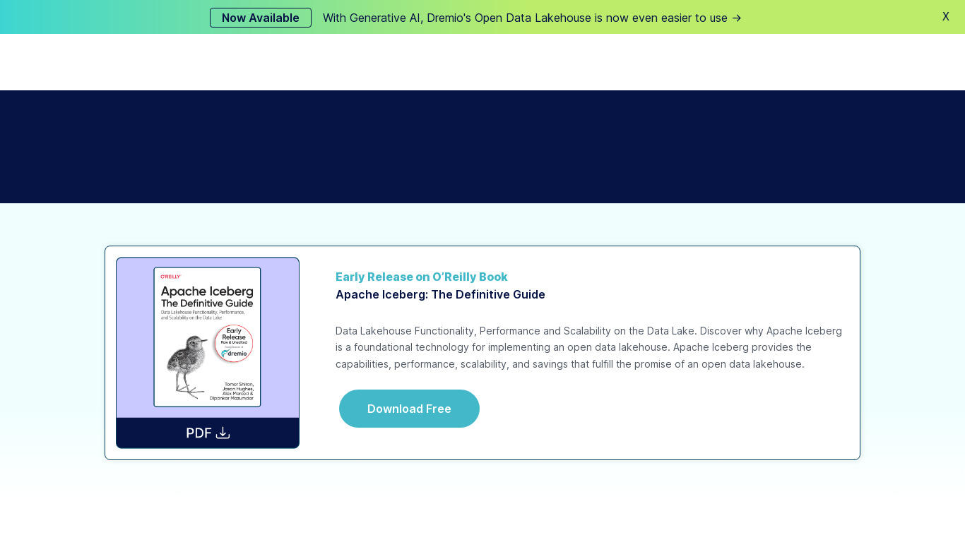Open the Generative AI Open Data Lakehouse announcement
The width and height of the screenshot is (965, 542).
pos(532,18)
